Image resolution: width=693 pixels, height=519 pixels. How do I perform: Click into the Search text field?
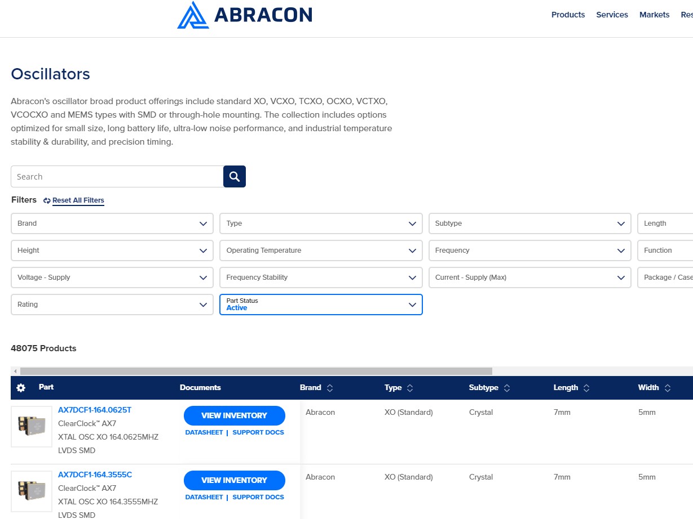[117, 177]
